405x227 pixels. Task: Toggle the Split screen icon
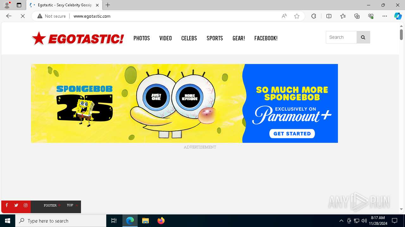[329, 16]
